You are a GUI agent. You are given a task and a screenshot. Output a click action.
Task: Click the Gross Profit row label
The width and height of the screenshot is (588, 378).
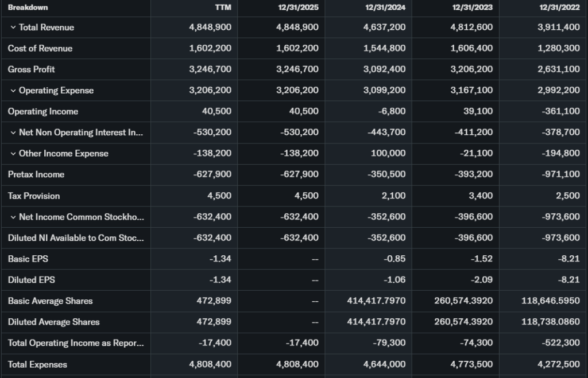(x=32, y=69)
